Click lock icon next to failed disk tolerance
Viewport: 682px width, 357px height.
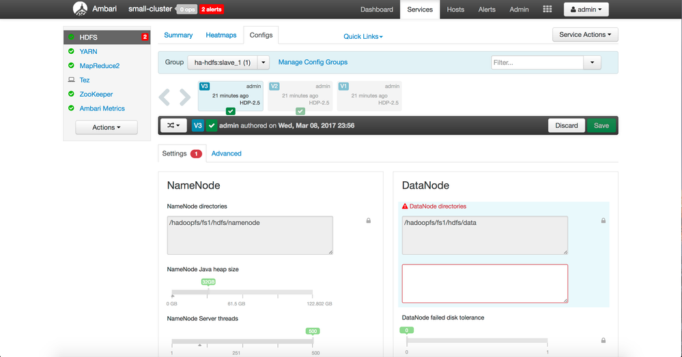[x=603, y=341]
